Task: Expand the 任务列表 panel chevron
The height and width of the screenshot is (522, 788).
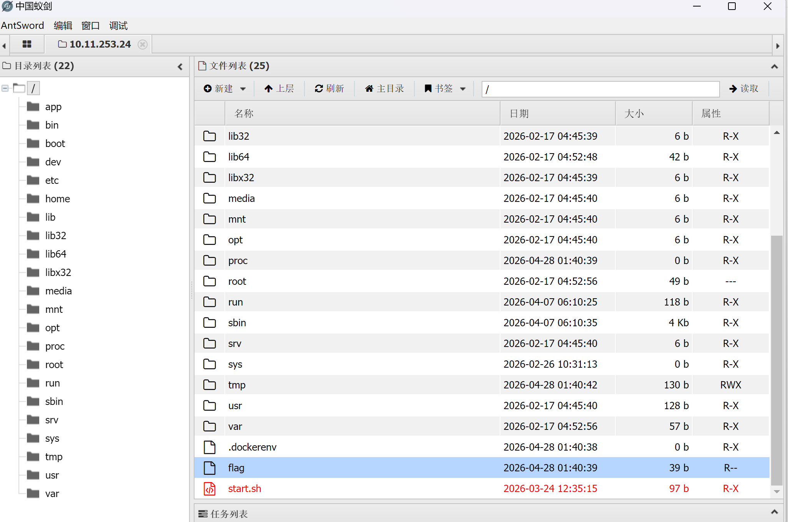Action: coord(775,512)
